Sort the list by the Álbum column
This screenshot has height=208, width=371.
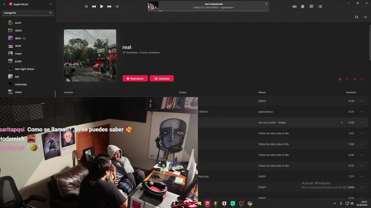point(262,92)
